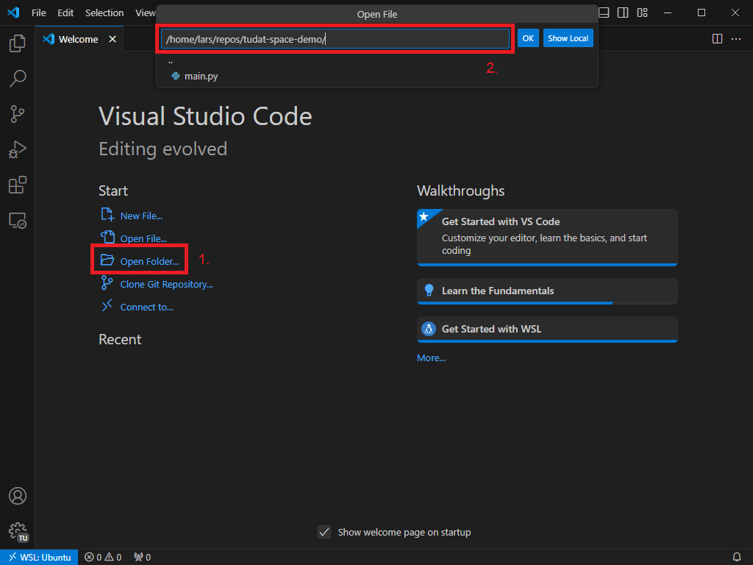Open notifications bell in status bar
753x565 pixels.
click(737, 558)
